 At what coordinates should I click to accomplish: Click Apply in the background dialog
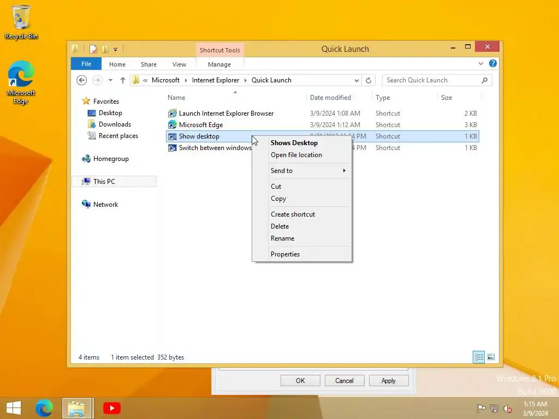389,380
